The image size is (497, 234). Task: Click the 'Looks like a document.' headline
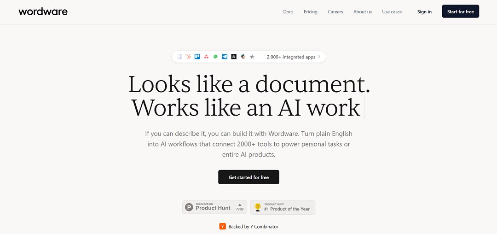click(x=249, y=84)
